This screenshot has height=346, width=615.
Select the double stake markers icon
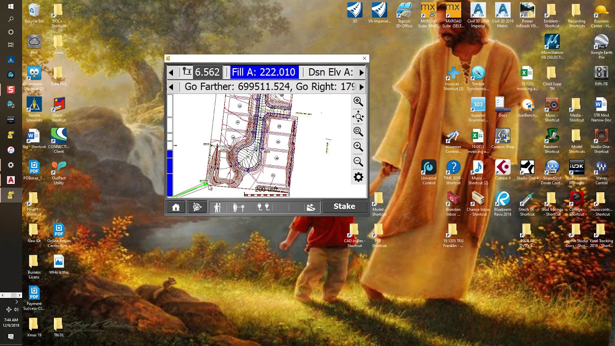263,207
